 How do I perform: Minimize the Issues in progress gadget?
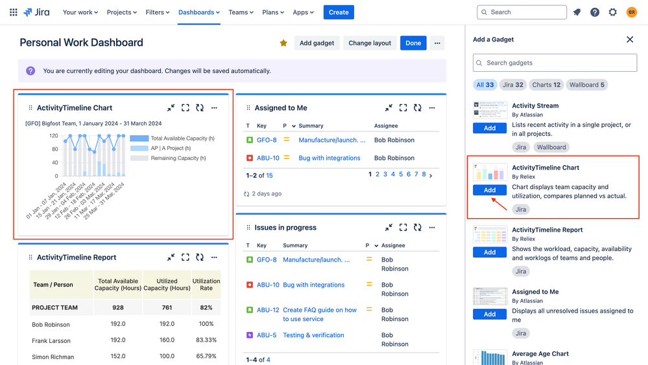[389, 227]
